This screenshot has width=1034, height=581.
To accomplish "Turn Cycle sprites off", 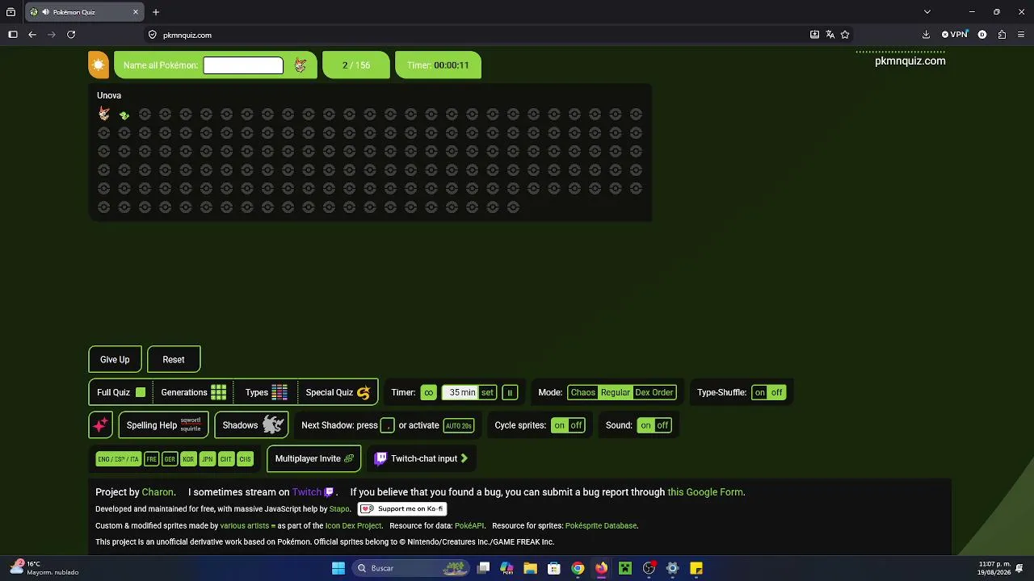I will [x=576, y=425].
